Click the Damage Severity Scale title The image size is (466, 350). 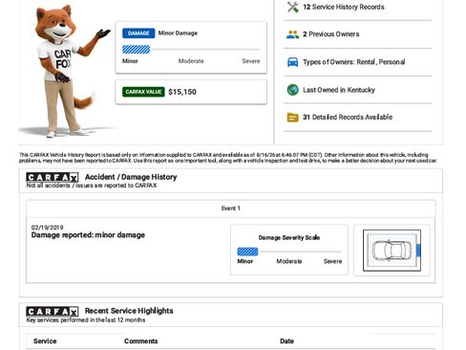click(289, 238)
